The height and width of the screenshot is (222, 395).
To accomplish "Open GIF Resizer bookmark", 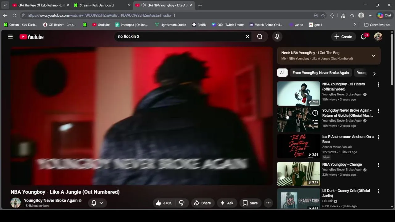I will coord(59,25).
